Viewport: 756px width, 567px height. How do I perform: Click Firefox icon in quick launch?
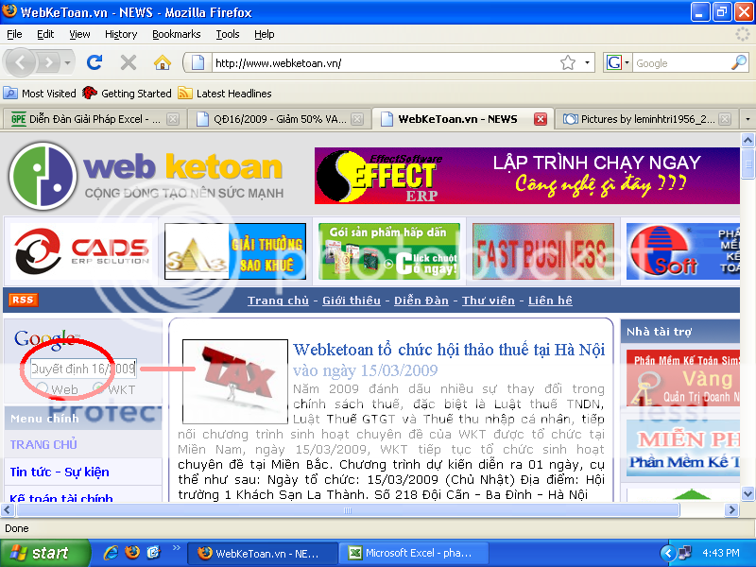(x=132, y=553)
